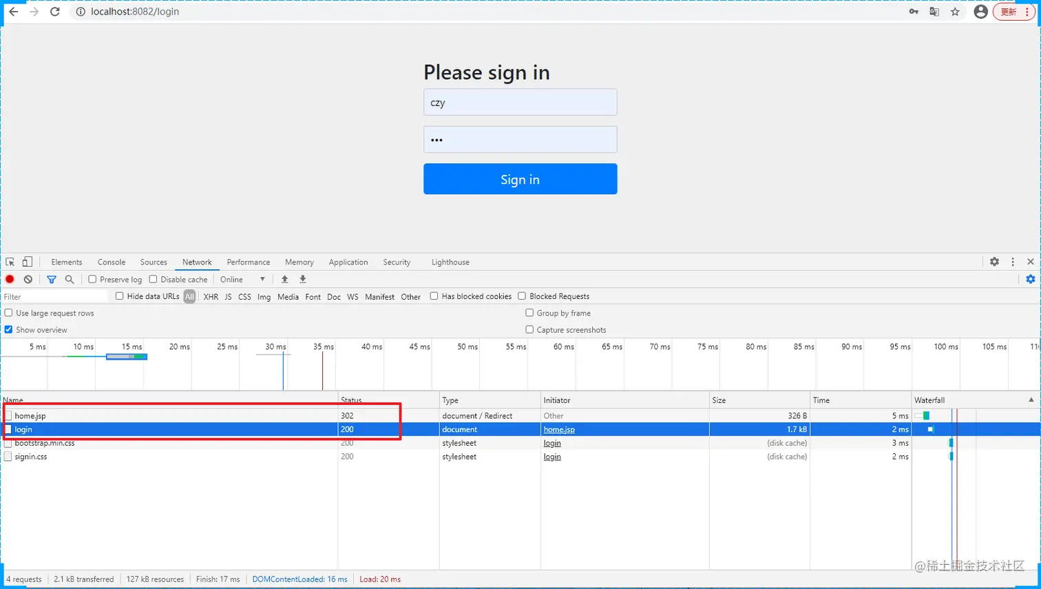The height and width of the screenshot is (589, 1041).
Task: Switch to the Elements tab
Action: (67, 262)
